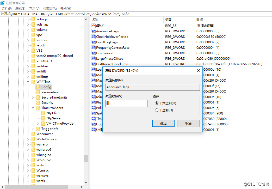Click the 名称 column header
The width and height of the screenshot is (272, 189).
click(127, 20)
